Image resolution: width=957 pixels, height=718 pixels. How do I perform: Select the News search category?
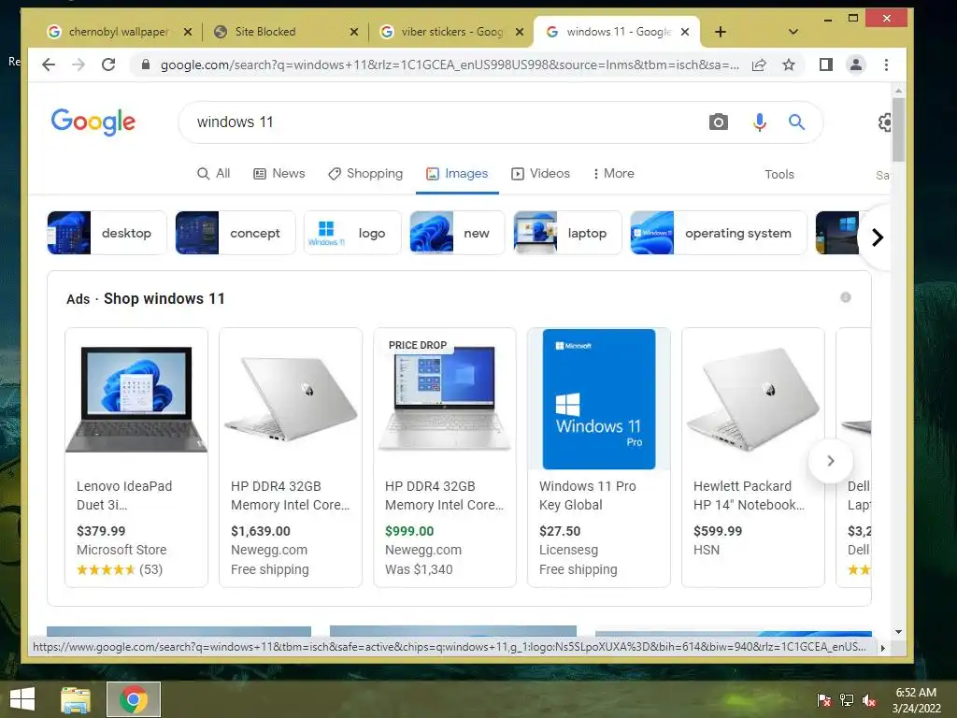pyautogui.click(x=279, y=174)
